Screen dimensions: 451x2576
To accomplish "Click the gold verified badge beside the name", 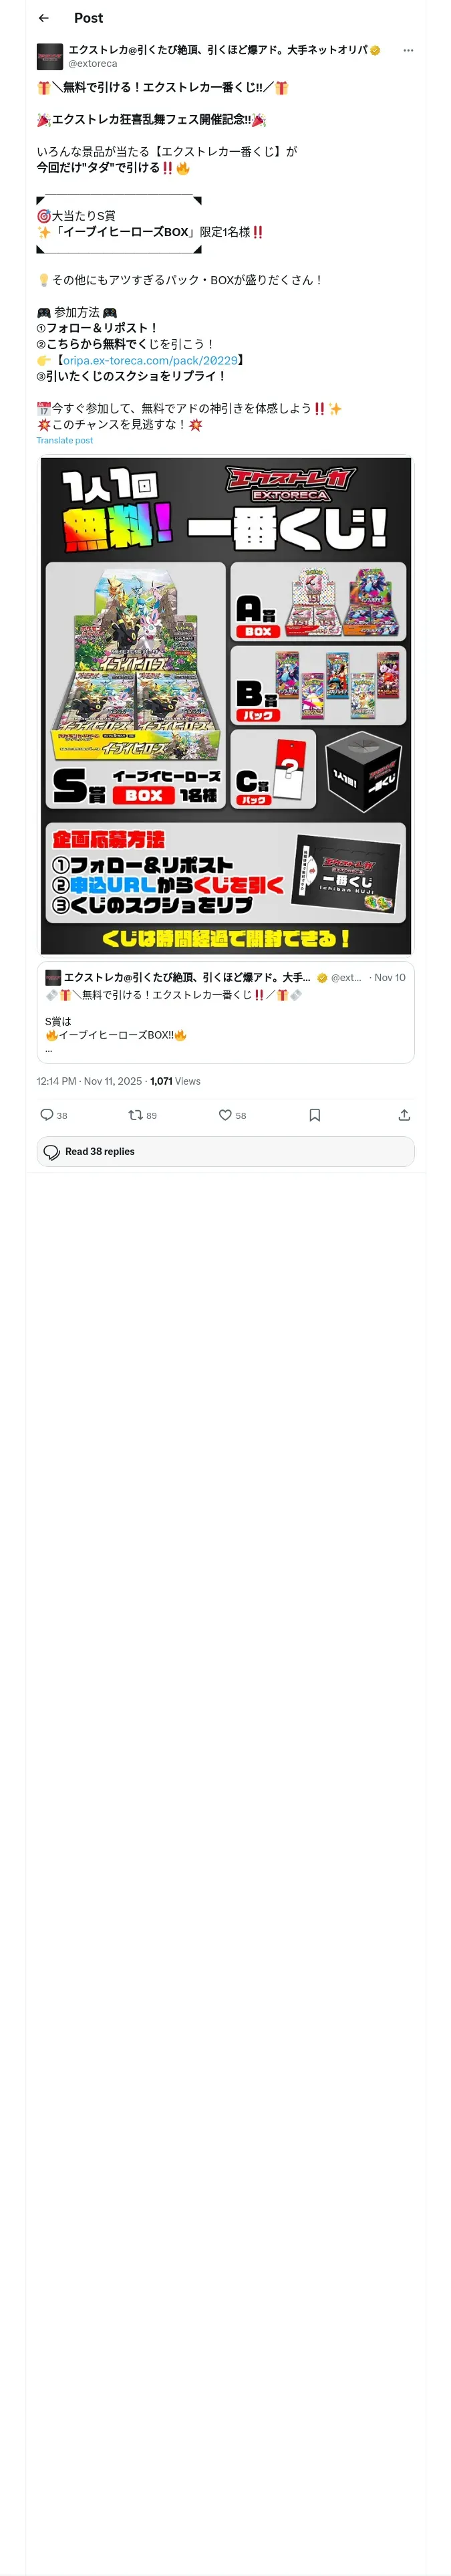I will point(375,50).
